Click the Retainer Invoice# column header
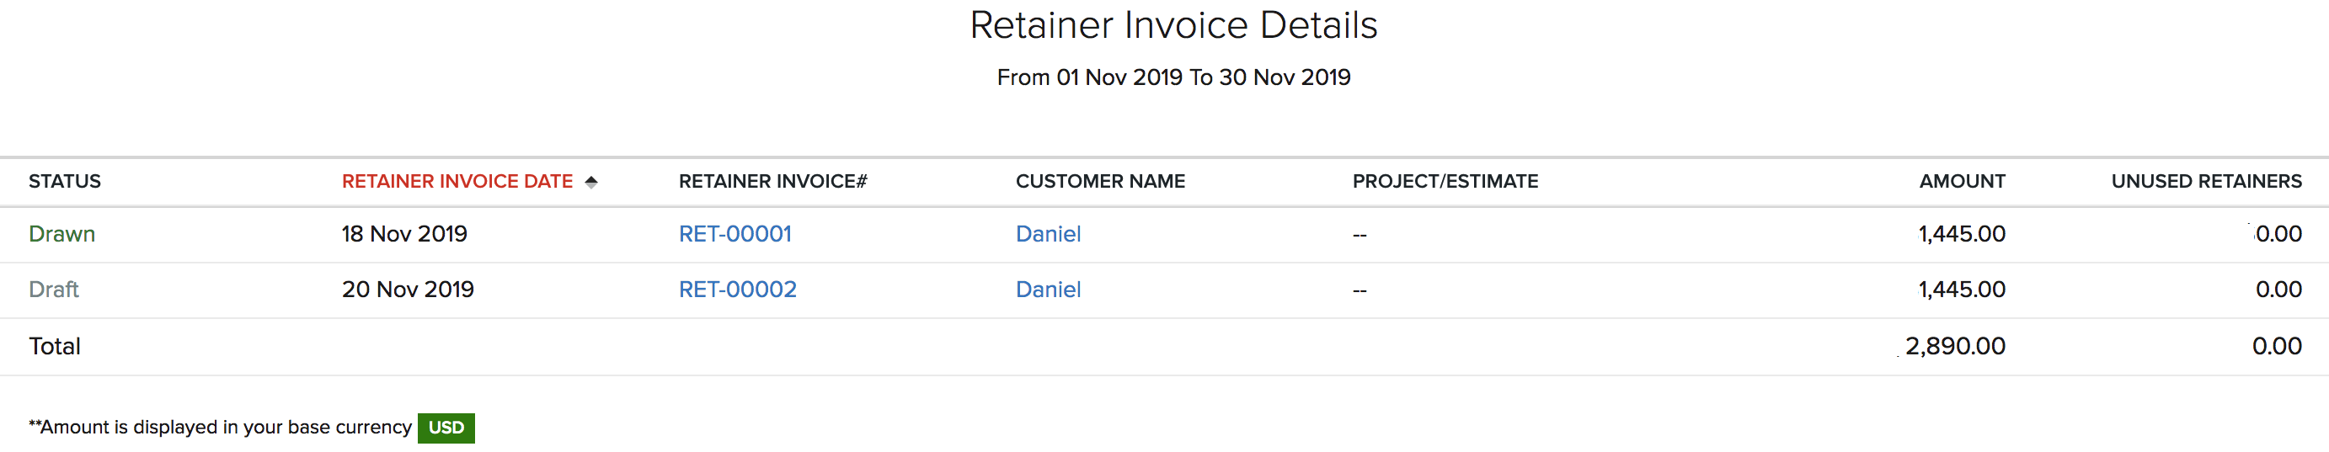2329x452 pixels. 773,182
